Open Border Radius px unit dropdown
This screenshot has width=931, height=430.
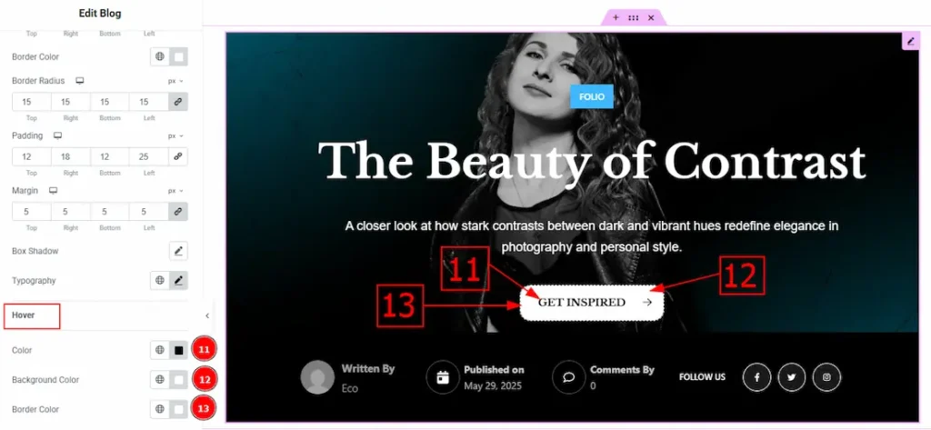click(175, 81)
